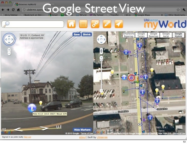Viewport: 187px width, 144px height.
Task: Select the orange Pencil edit icon
Action: [x=107, y=24]
